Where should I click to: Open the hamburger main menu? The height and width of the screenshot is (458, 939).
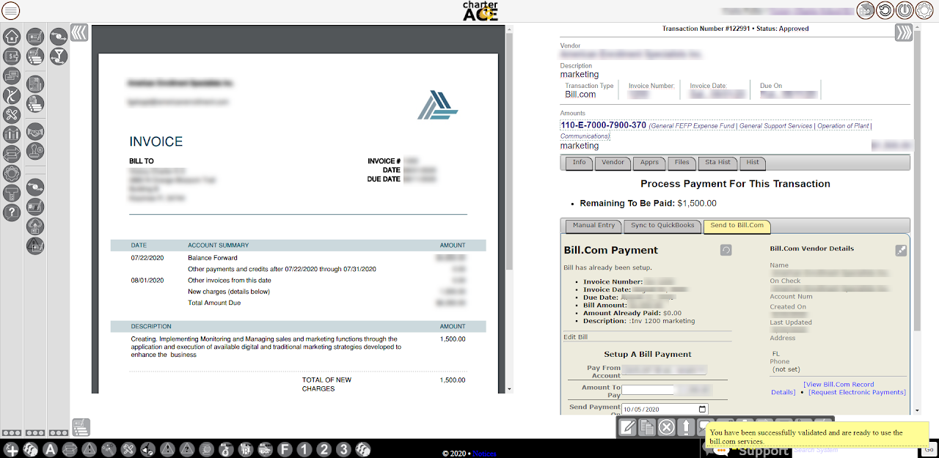tap(11, 10)
